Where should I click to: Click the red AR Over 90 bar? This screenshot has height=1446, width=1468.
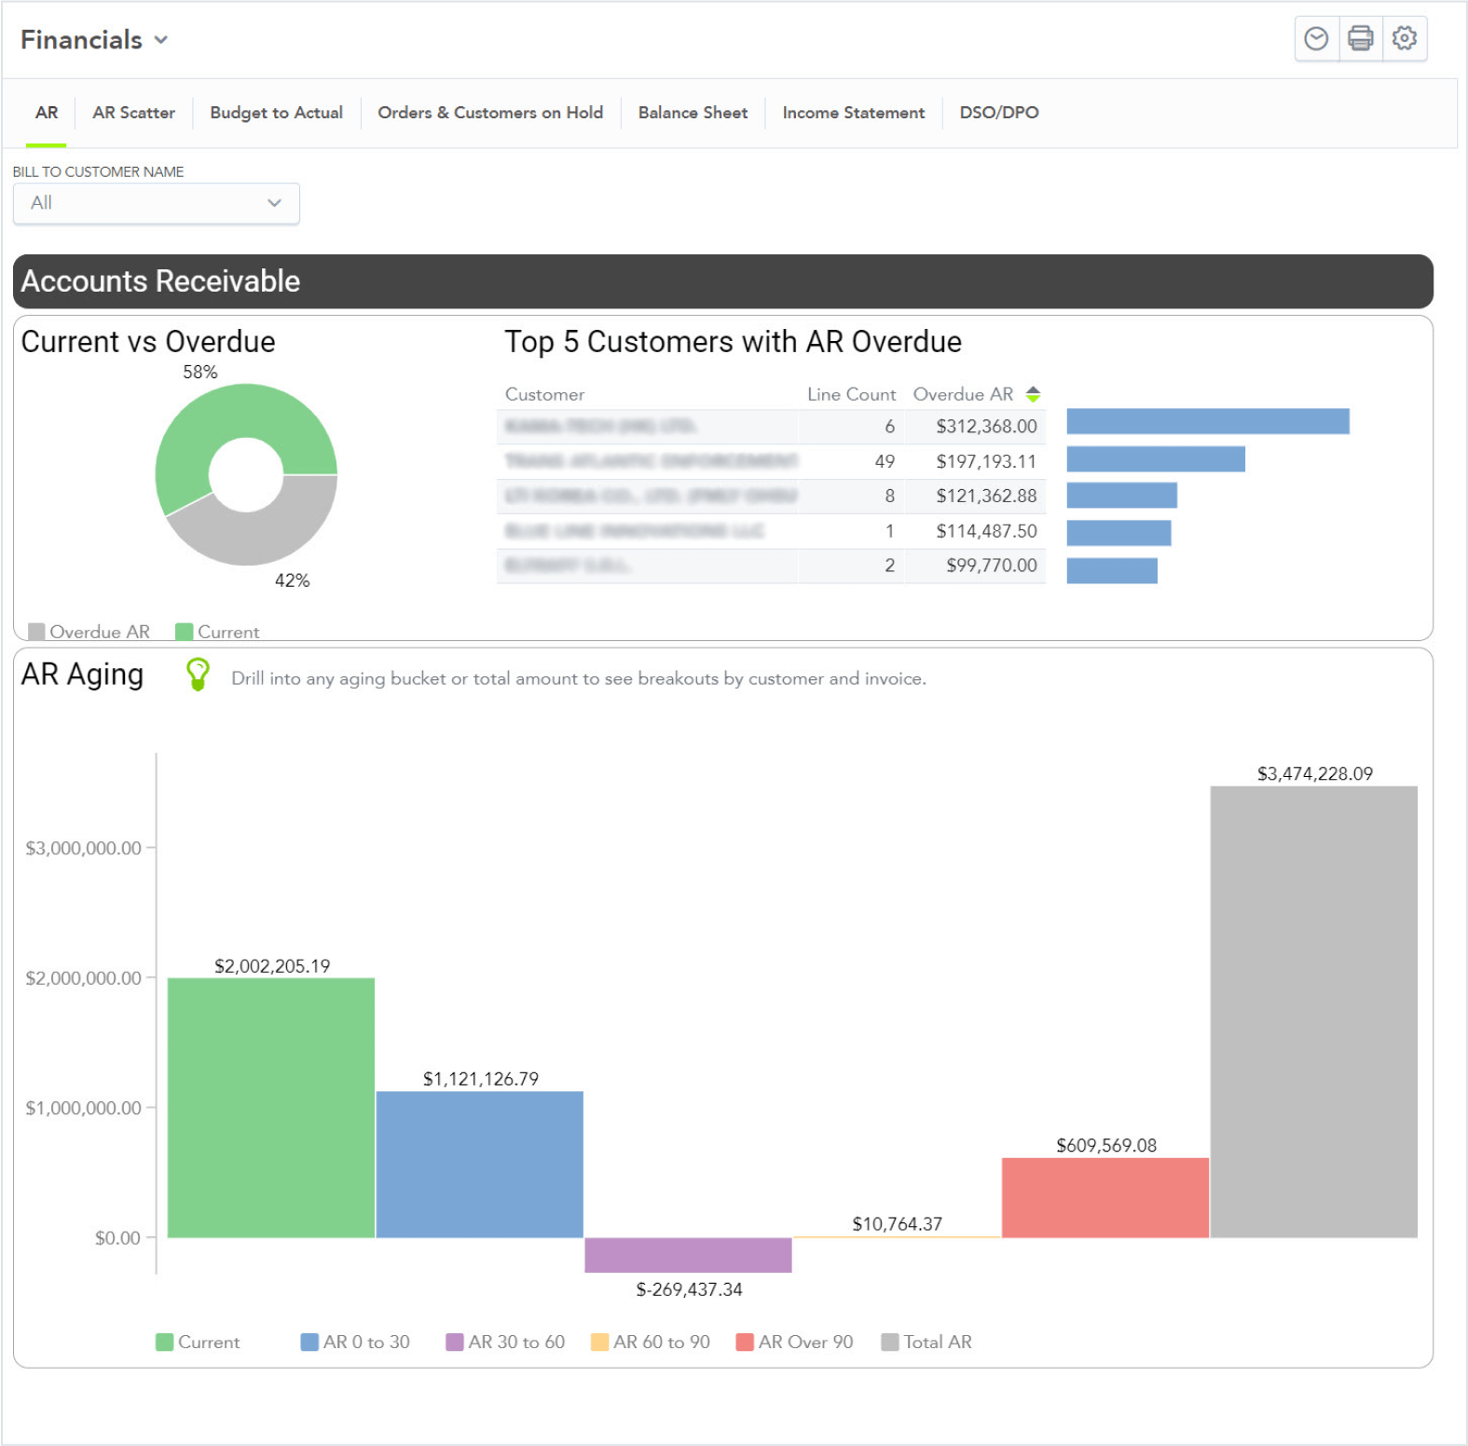tap(1104, 1197)
